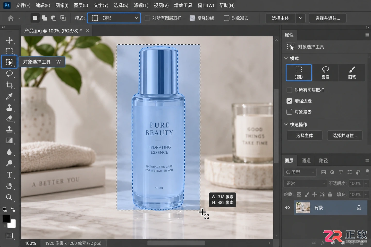Check 对象减去 in the options bar

tap(226, 18)
